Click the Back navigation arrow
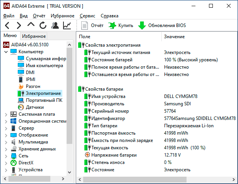 [x=7, y=25]
